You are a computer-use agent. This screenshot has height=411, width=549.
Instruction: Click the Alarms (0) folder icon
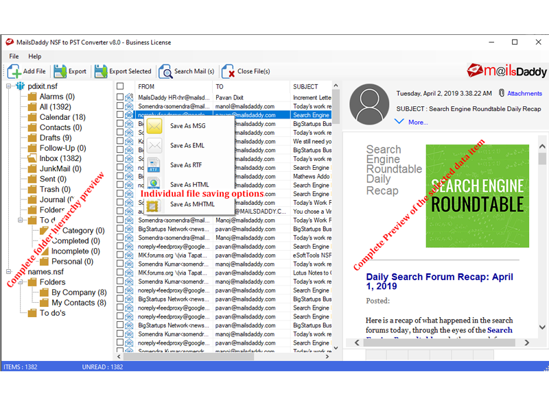[x=32, y=97]
